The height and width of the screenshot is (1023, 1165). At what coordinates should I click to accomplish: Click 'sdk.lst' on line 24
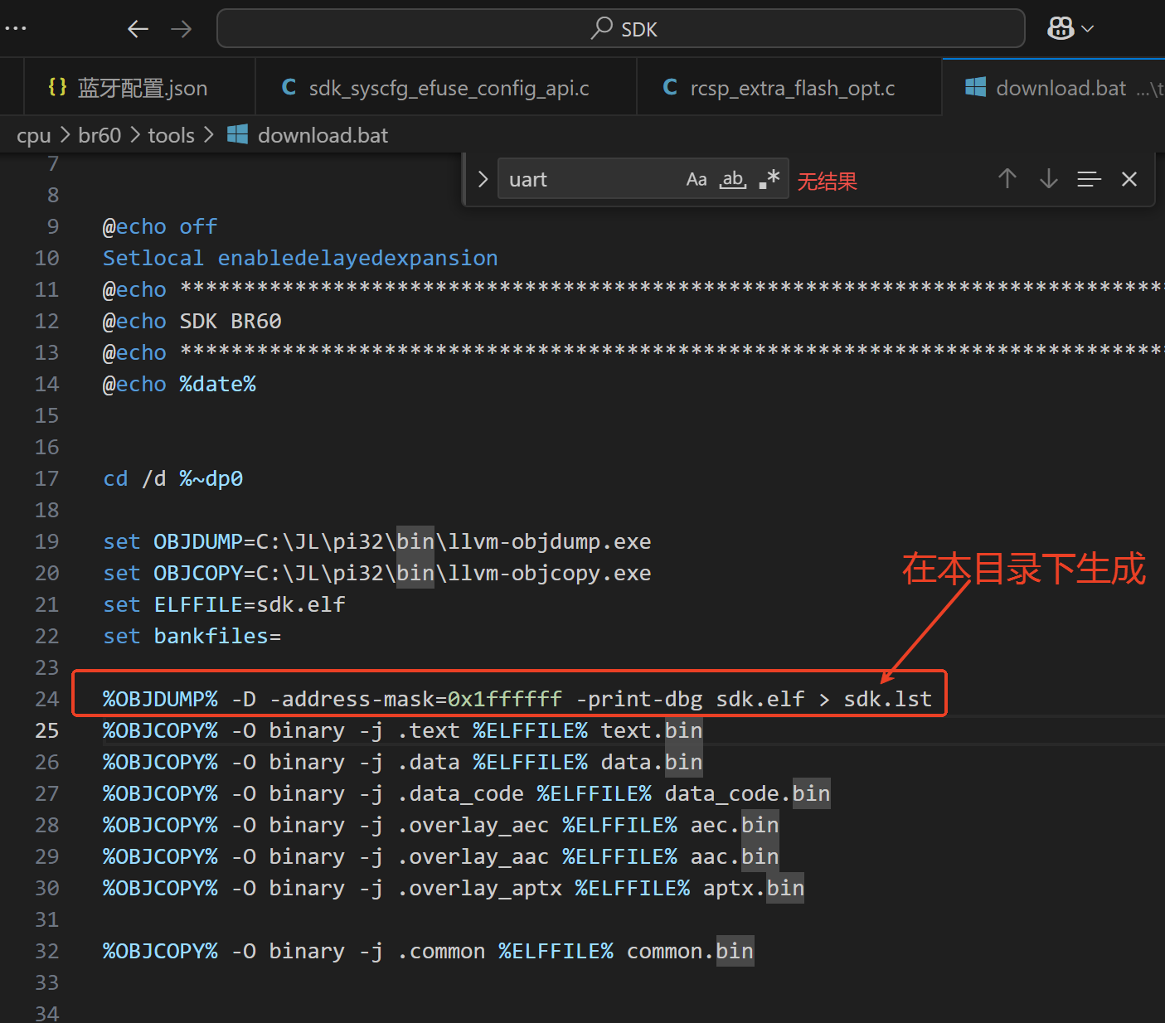tap(888, 699)
